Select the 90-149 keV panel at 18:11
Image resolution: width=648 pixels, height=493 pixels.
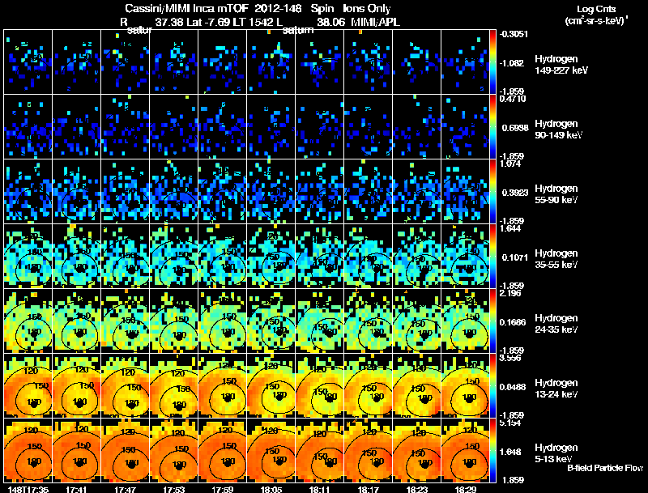coord(320,127)
